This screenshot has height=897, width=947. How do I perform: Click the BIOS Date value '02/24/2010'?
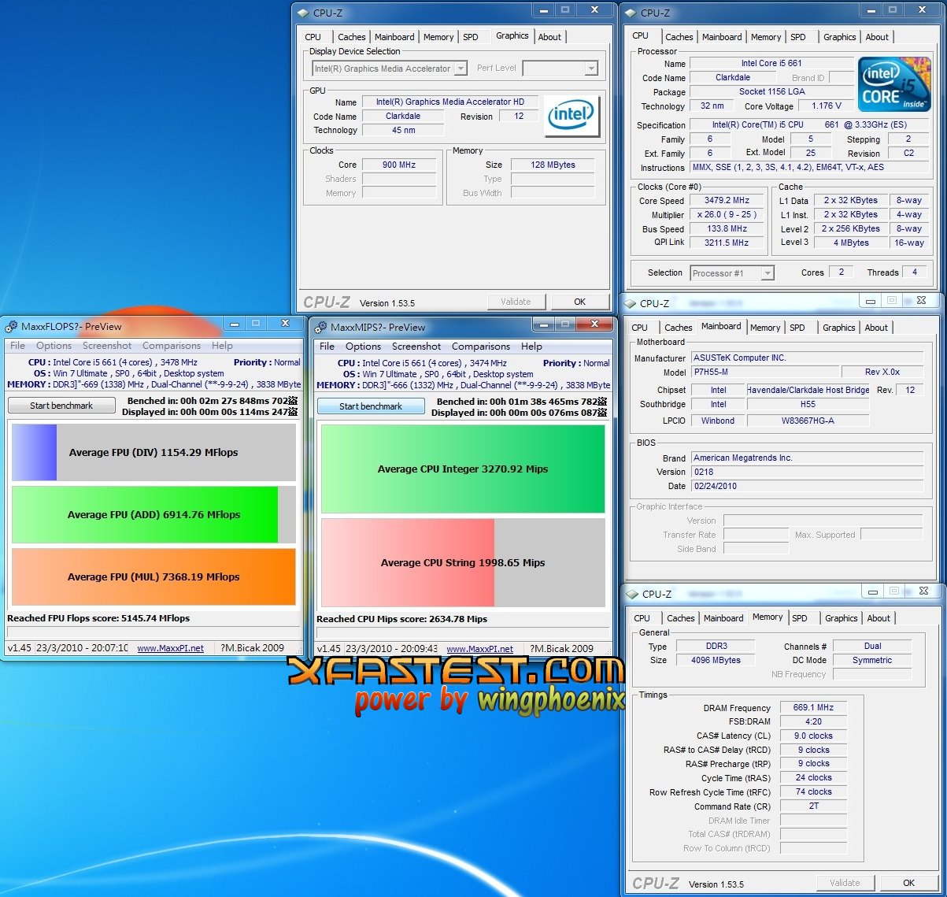807,486
